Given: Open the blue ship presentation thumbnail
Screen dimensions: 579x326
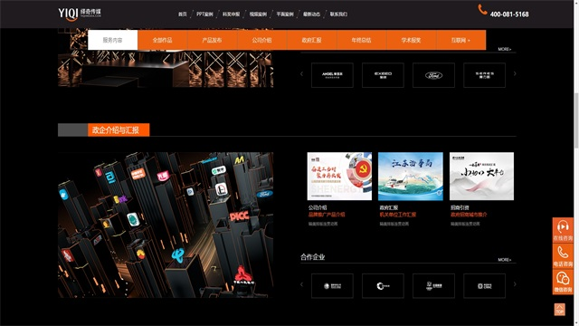Looking at the screenshot, I should pyautogui.click(x=411, y=177).
